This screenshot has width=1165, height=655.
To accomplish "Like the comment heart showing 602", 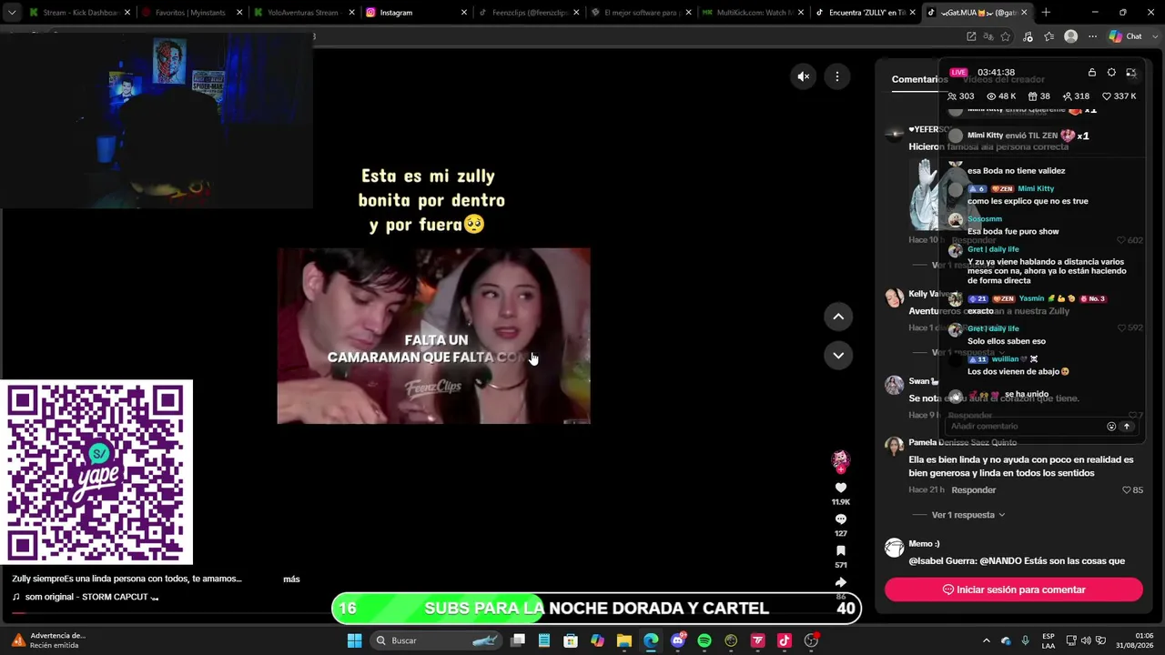I will tap(1121, 240).
